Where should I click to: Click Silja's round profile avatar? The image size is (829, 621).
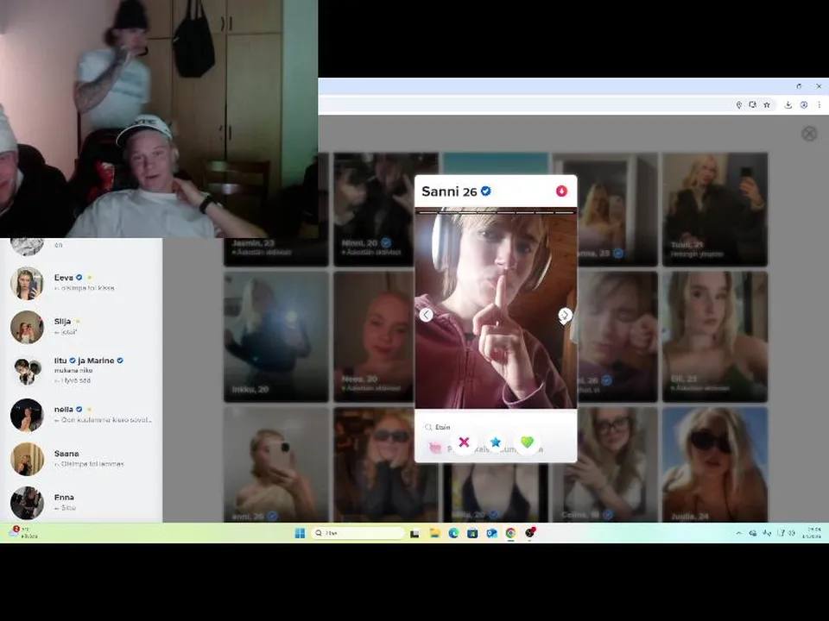[27, 327]
